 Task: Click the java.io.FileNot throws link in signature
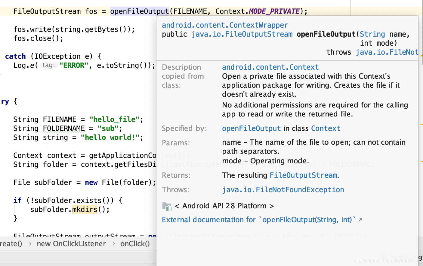click(x=387, y=52)
